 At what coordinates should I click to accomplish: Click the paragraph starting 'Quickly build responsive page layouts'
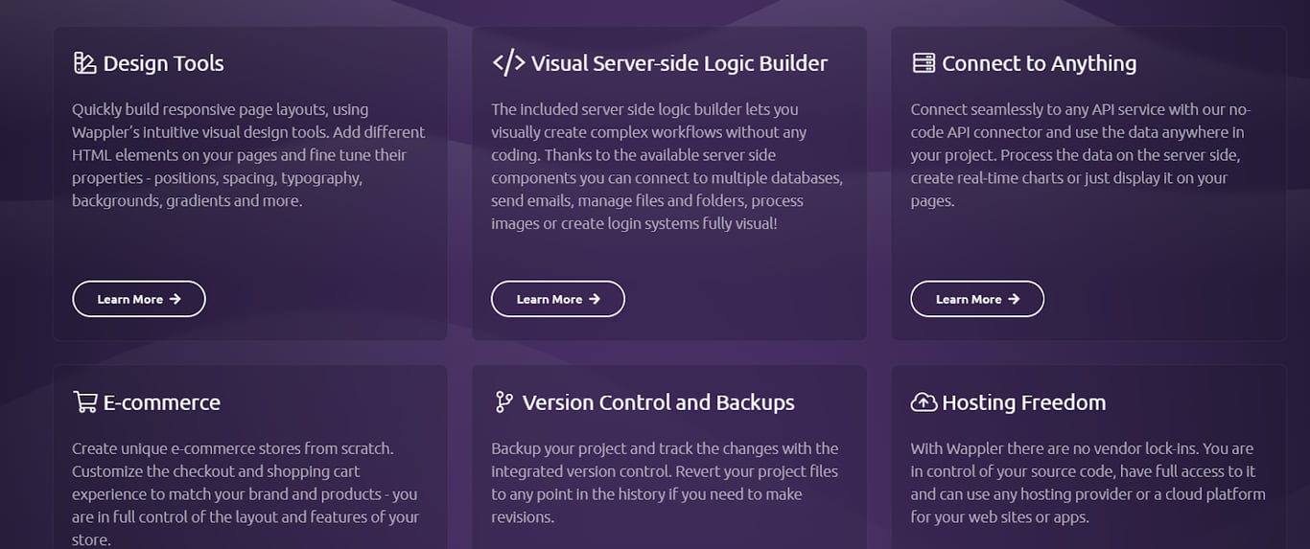click(249, 155)
